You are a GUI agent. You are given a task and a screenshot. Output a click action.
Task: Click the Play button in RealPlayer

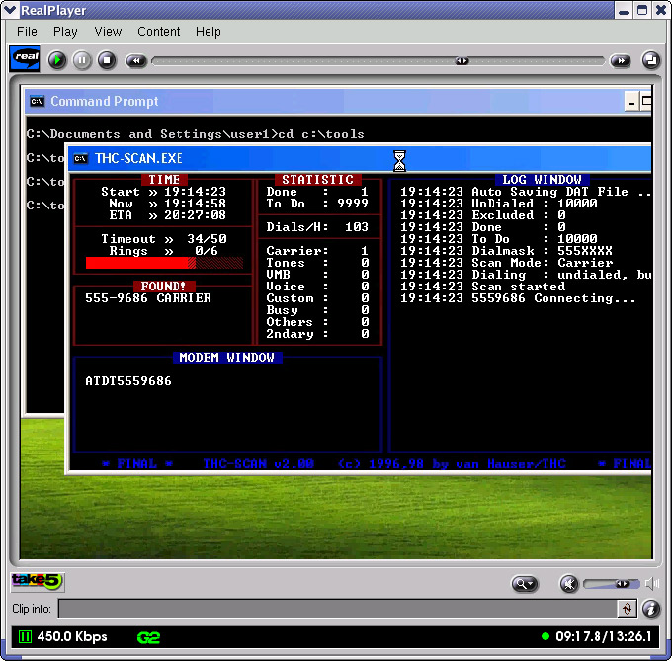click(57, 60)
